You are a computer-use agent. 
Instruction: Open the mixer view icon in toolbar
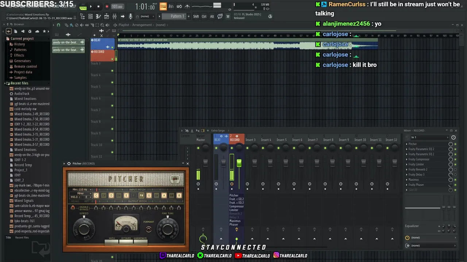pos(115,16)
